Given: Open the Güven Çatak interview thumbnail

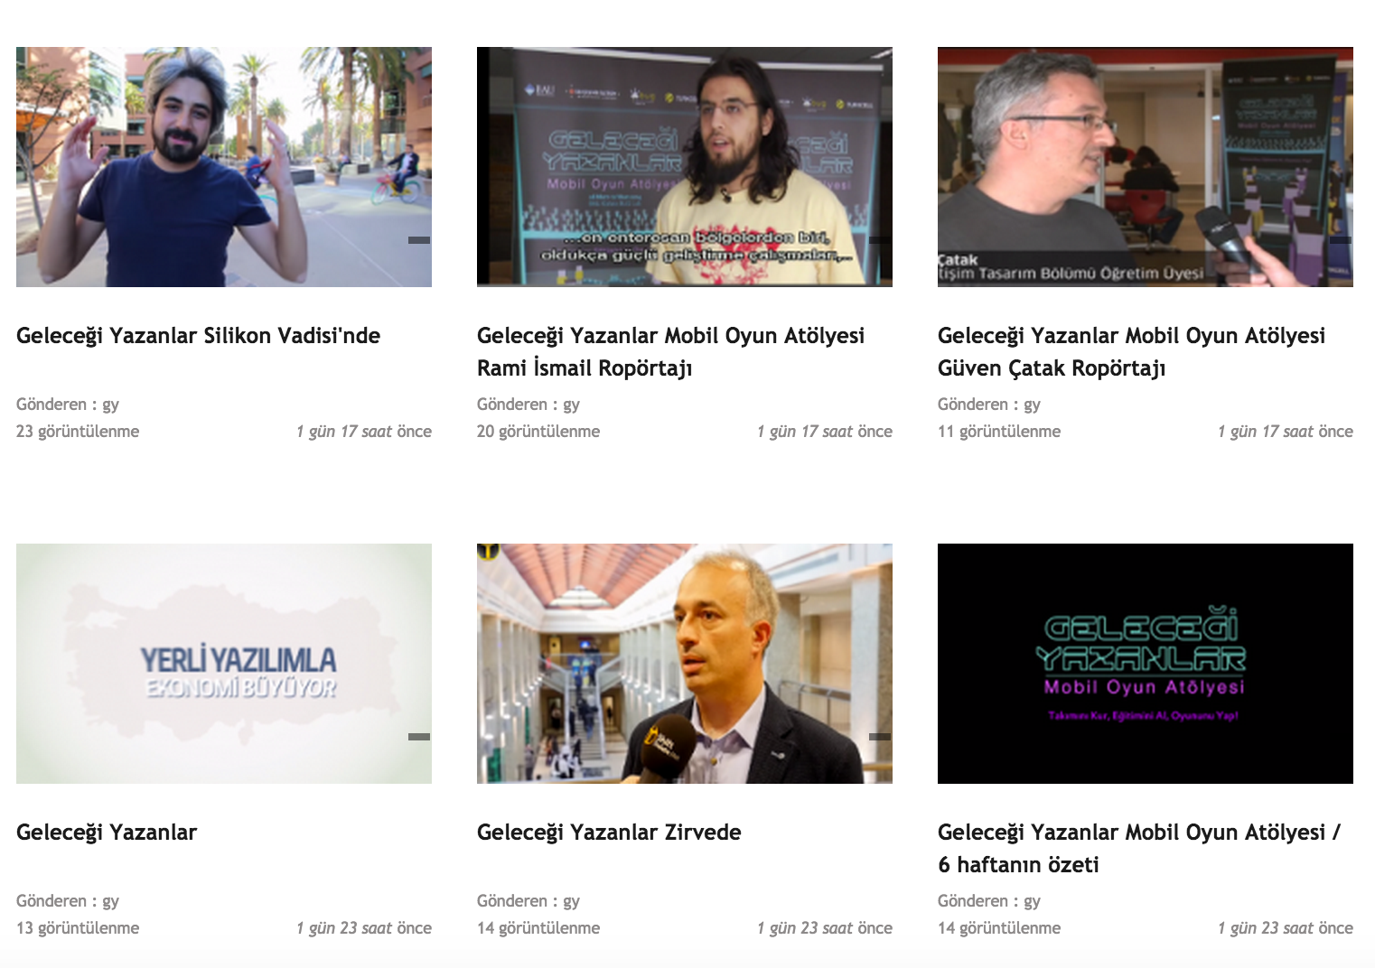Looking at the screenshot, I should [x=1146, y=167].
